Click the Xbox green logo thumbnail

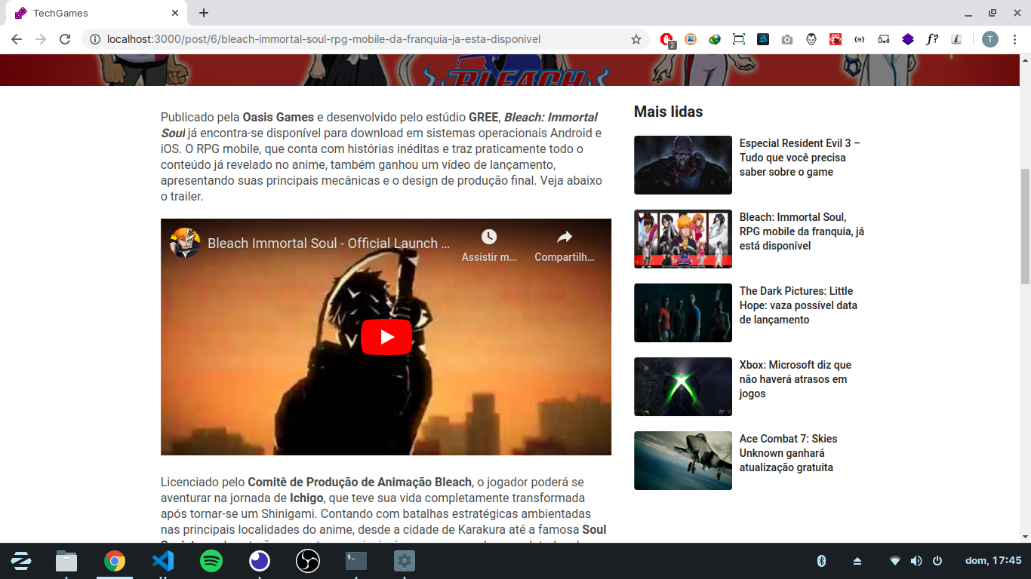point(683,387)
